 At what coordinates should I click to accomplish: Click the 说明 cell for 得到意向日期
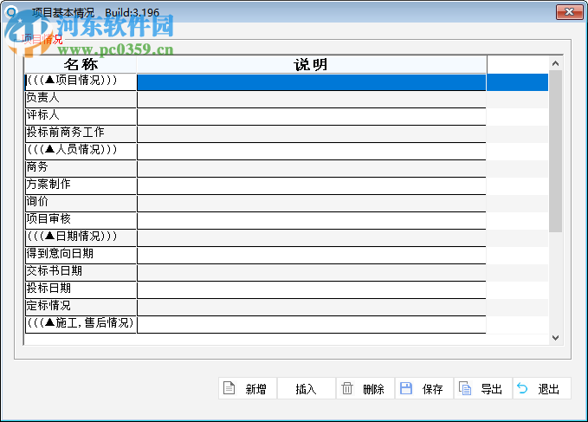[312, 255]
